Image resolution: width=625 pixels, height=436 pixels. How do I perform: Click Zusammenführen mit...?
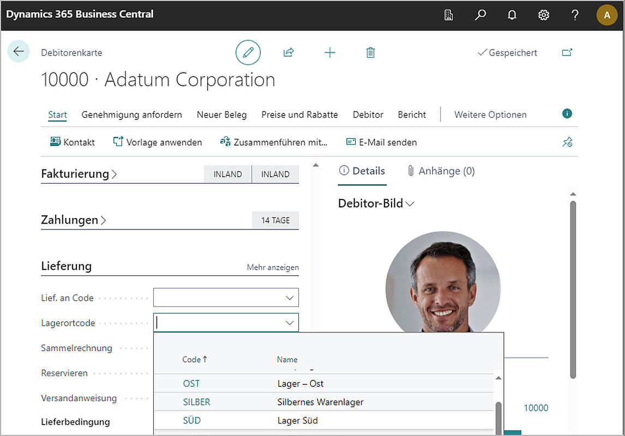click(x=274, y=142)
